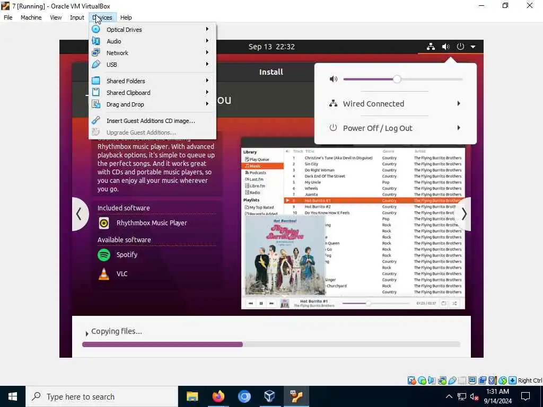Click the USB status bar icon
Viewport: 543px width, 407px height.
(x=452, y=381)
